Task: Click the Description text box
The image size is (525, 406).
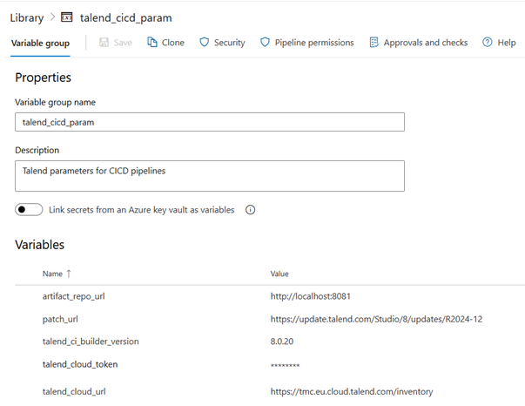Action: tap(209, 175)
